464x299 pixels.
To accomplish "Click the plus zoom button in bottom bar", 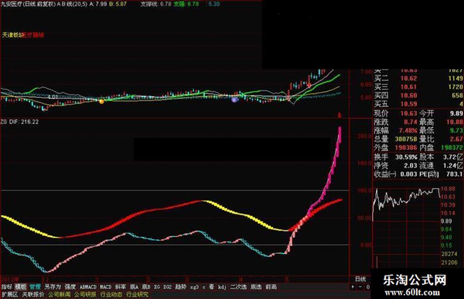I will [x=353, y=287].
